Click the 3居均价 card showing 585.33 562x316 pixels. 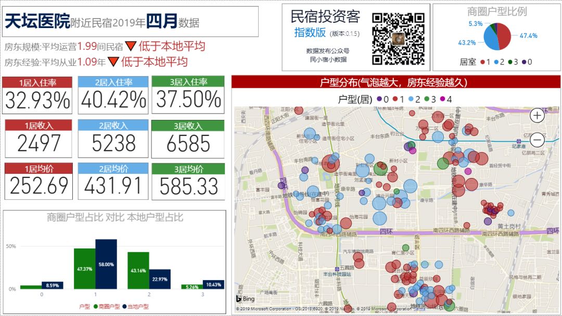tap(188, 181)
